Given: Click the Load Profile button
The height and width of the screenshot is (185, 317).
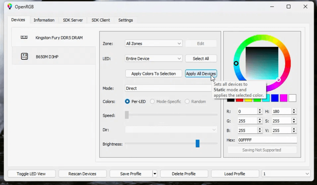Looking at the screenshot, I should 235,174.
